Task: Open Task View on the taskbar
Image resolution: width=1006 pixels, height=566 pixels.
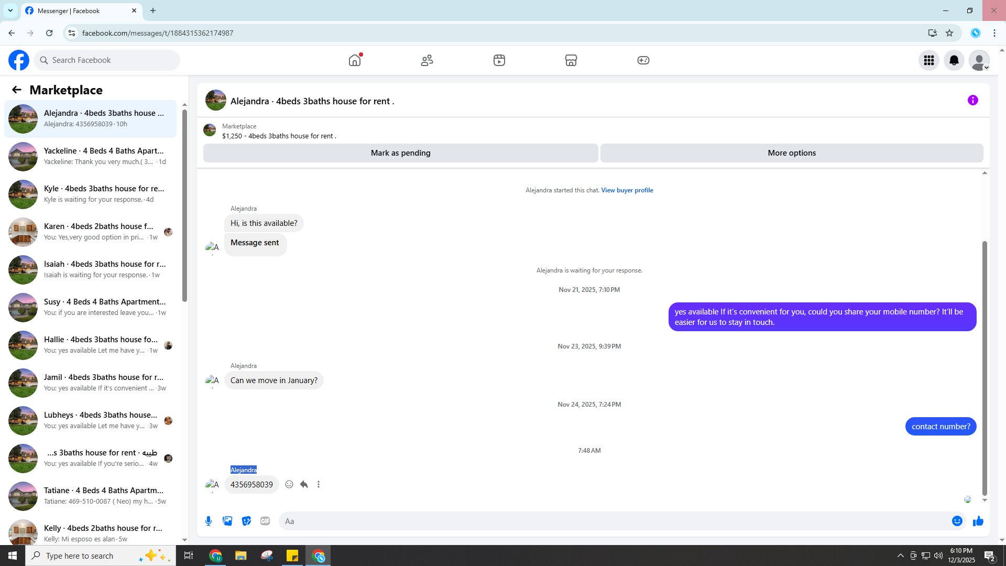Action: [189, 556]
